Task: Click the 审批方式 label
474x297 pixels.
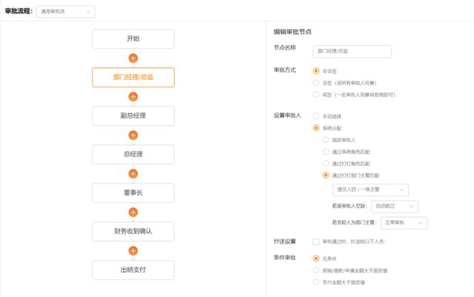Action: coord(284,70)
